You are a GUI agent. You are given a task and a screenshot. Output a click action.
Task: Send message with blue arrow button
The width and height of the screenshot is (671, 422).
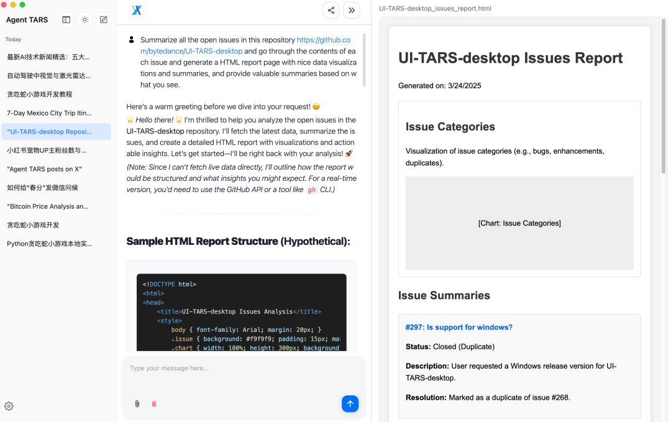click(x=350, y=403)
